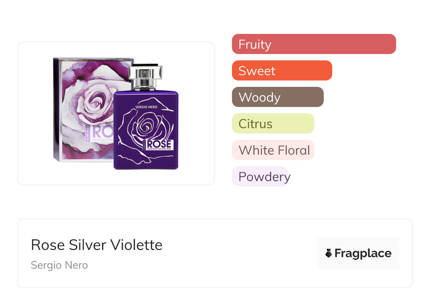Pick the Citrus accord bar

coord(273,124)
